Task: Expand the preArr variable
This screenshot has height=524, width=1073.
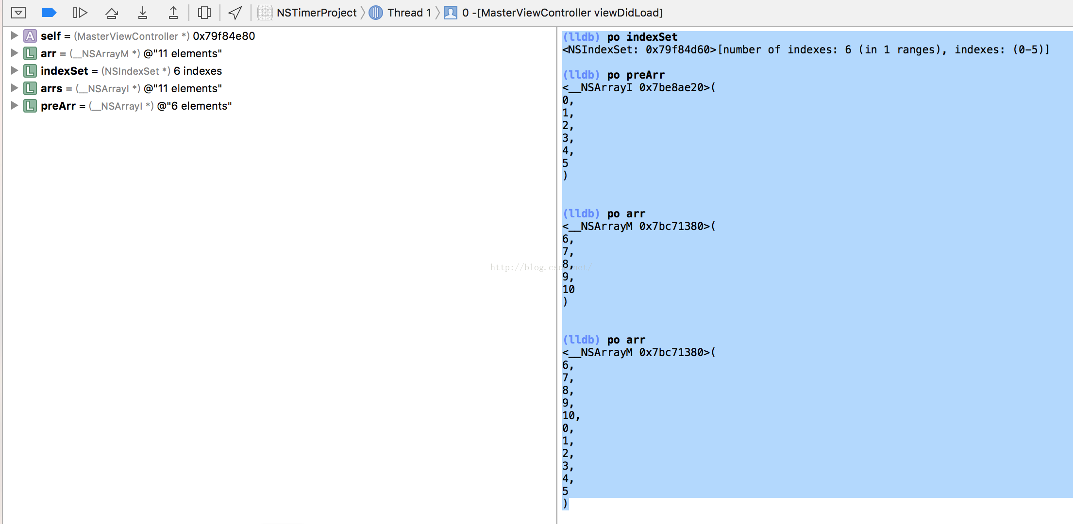Action: pos(14,105)
